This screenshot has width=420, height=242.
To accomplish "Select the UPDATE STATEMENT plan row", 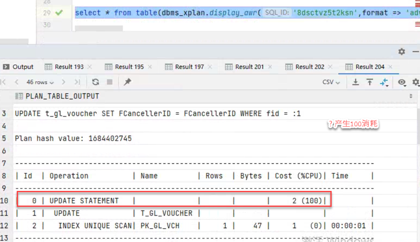I will pyautogui.click(x=215, y=201).
